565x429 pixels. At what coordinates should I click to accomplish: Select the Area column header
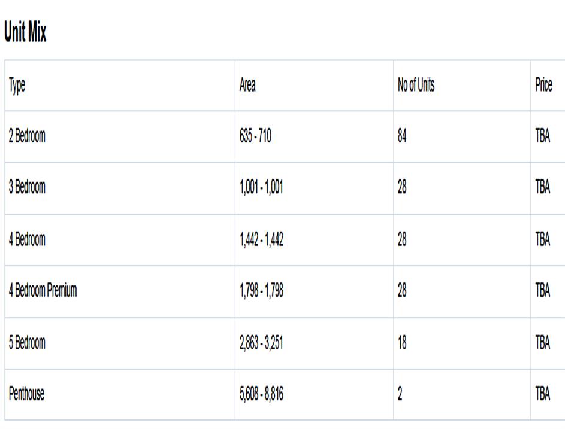click(x=247, y=86)
